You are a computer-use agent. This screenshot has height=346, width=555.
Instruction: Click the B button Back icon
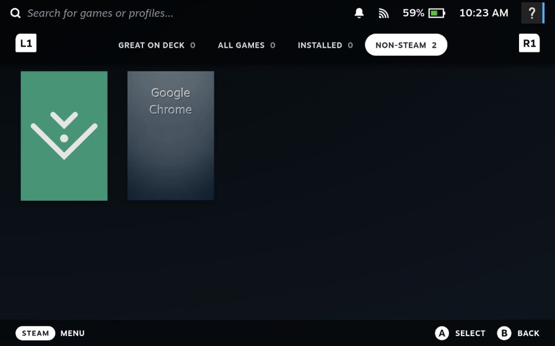pyautogui.click(x=504, y=333)
